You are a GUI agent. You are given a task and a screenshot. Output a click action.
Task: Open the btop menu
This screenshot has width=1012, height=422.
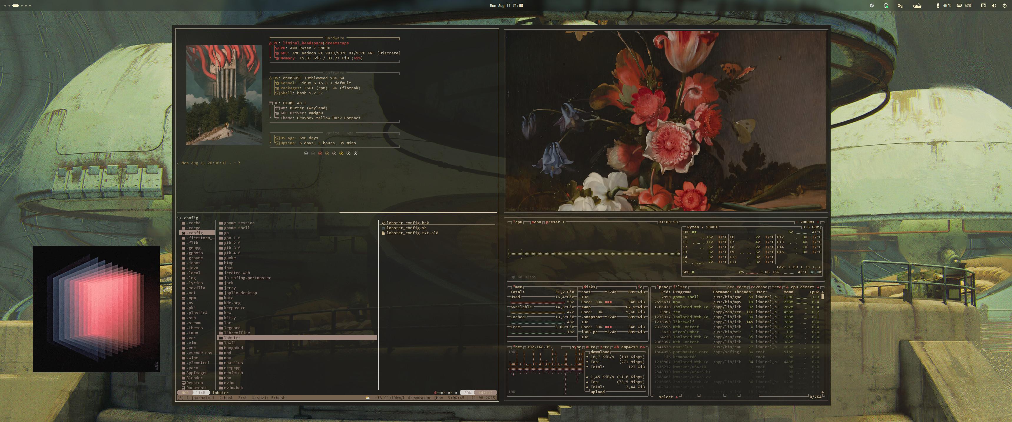(x=536, y=222)
